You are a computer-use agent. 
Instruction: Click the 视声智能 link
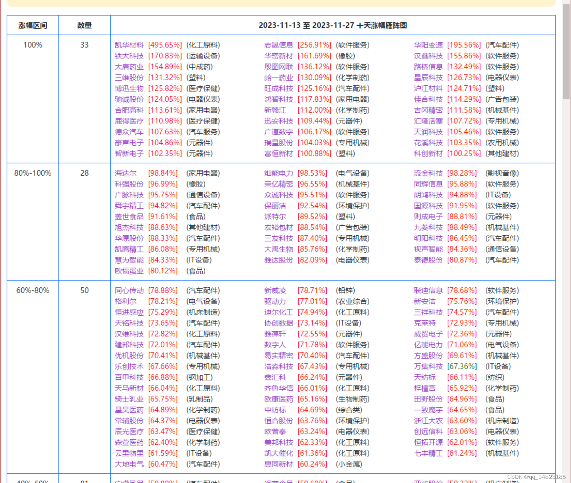(x=428, y=249)
